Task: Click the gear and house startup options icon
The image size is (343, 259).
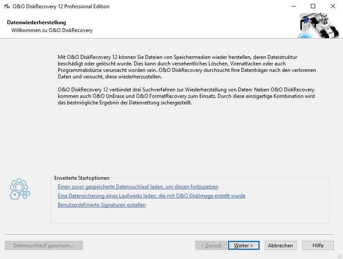Action: click(x=20, y=189)
